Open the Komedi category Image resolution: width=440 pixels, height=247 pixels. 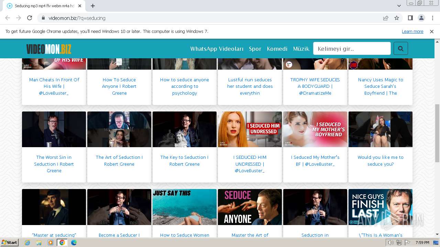[x=277, y=49]
